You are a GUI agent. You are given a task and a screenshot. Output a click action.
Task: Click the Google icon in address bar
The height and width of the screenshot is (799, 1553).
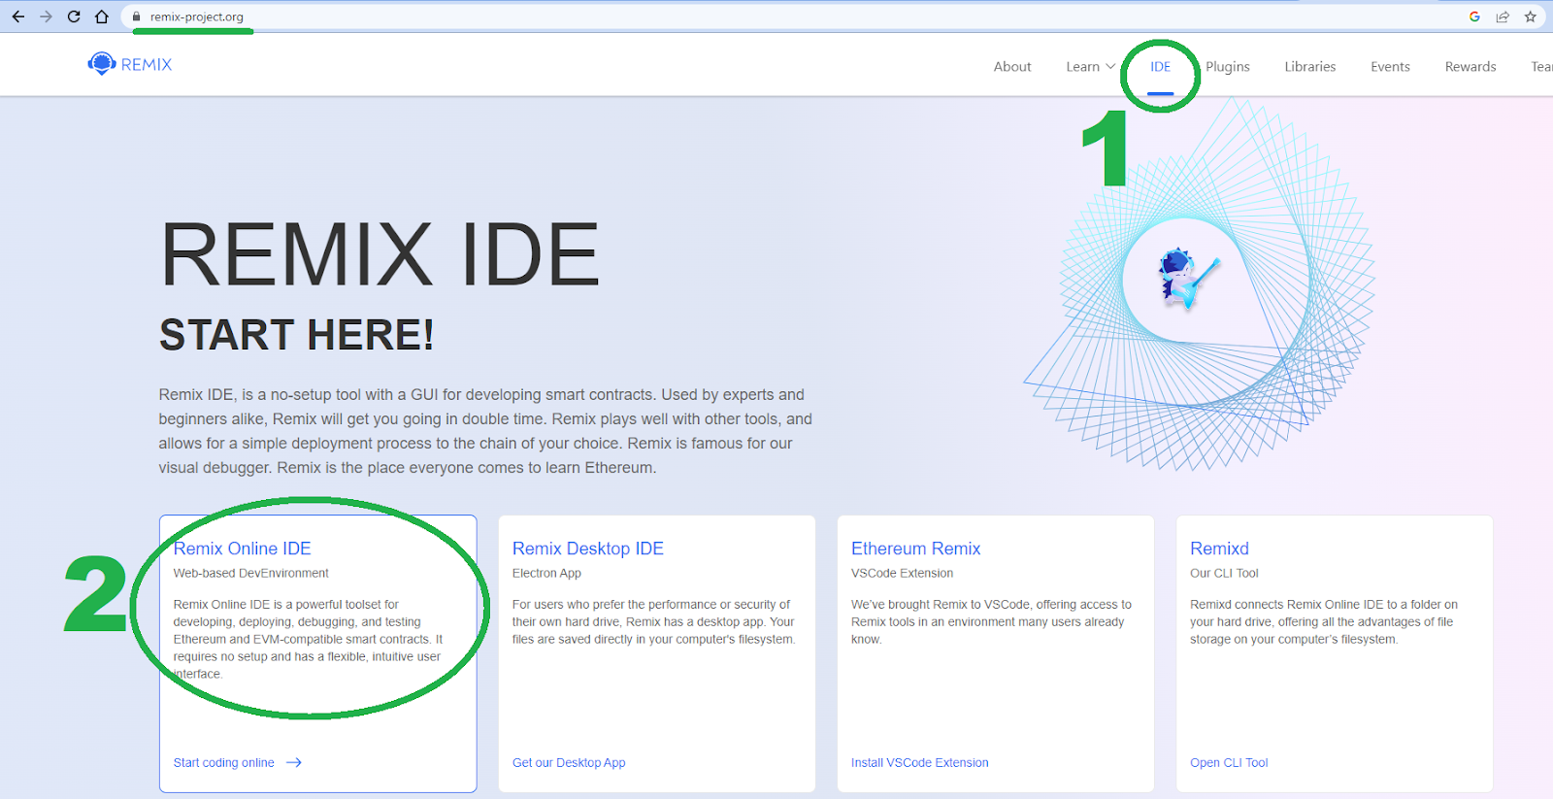(x=1474, y=17)
